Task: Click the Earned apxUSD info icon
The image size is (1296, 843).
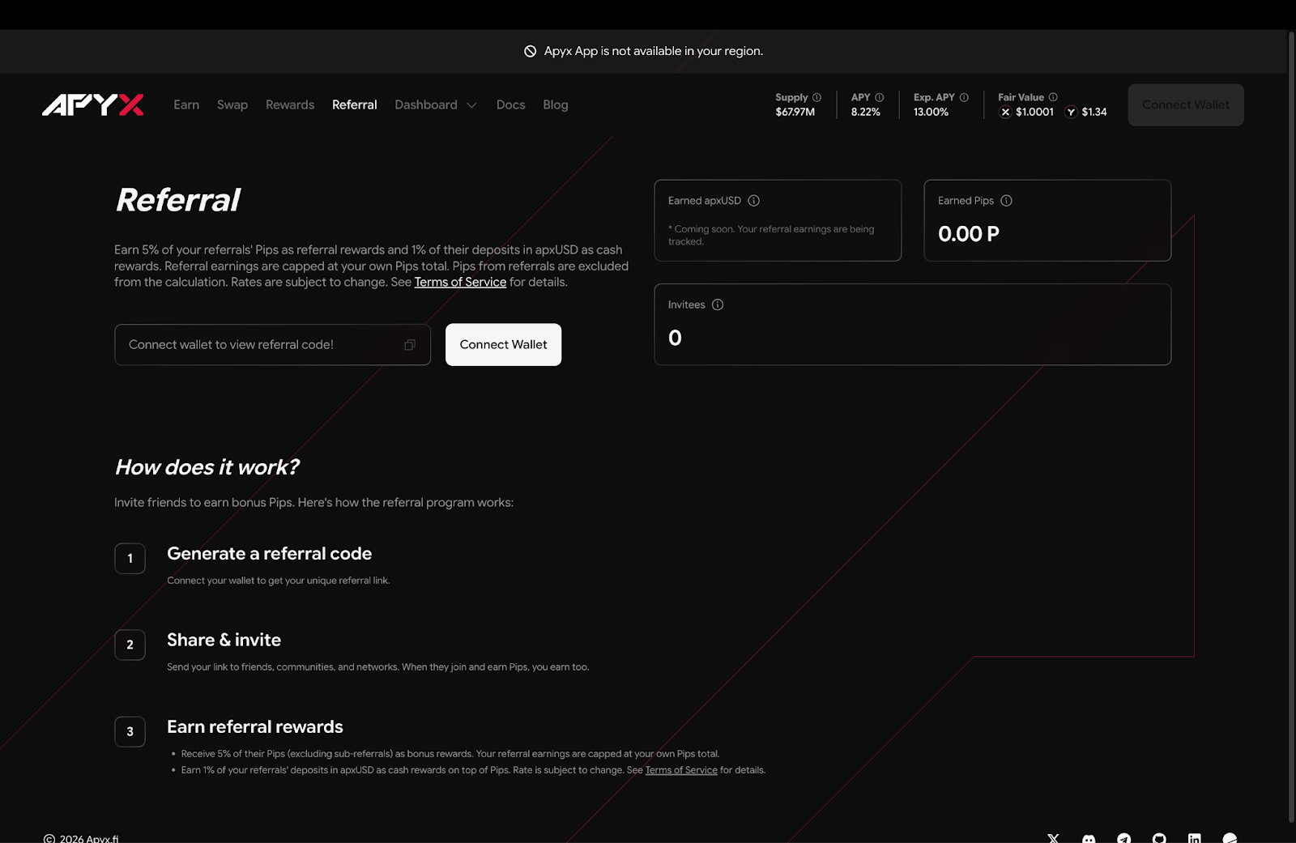Action: pyautogui.click(x=753, y=201)
